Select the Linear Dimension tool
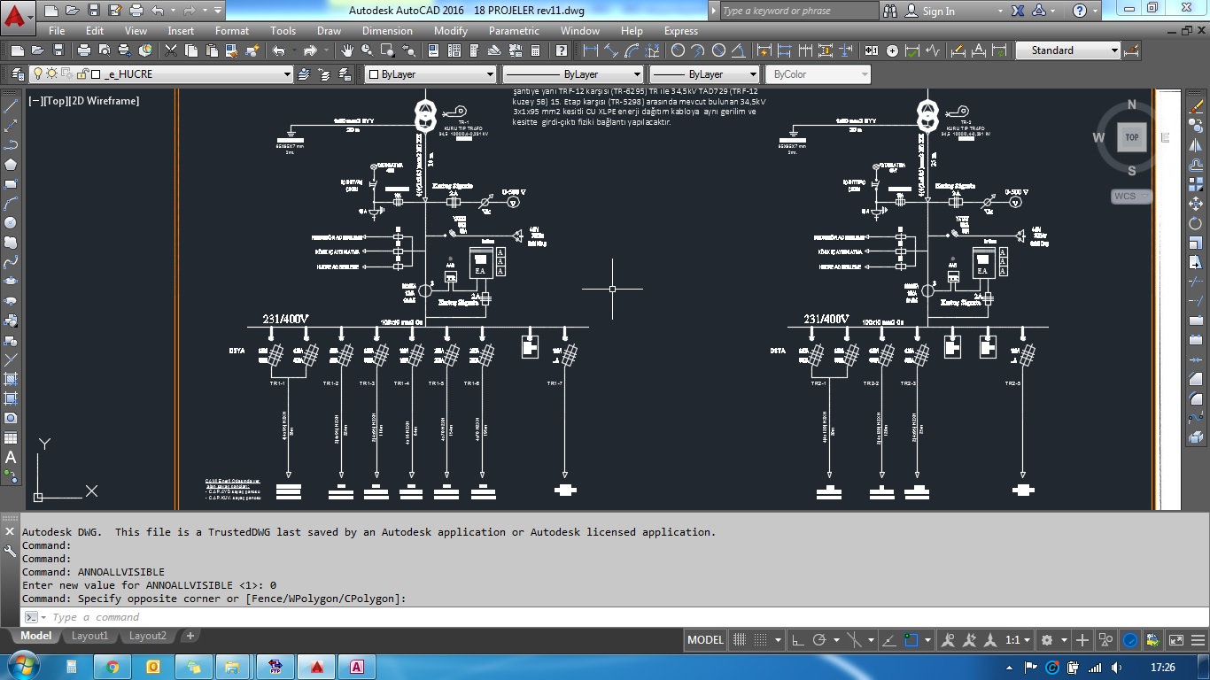 click(591, 50)
